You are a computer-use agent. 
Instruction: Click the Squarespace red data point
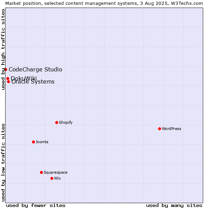(x=41, y=172)
